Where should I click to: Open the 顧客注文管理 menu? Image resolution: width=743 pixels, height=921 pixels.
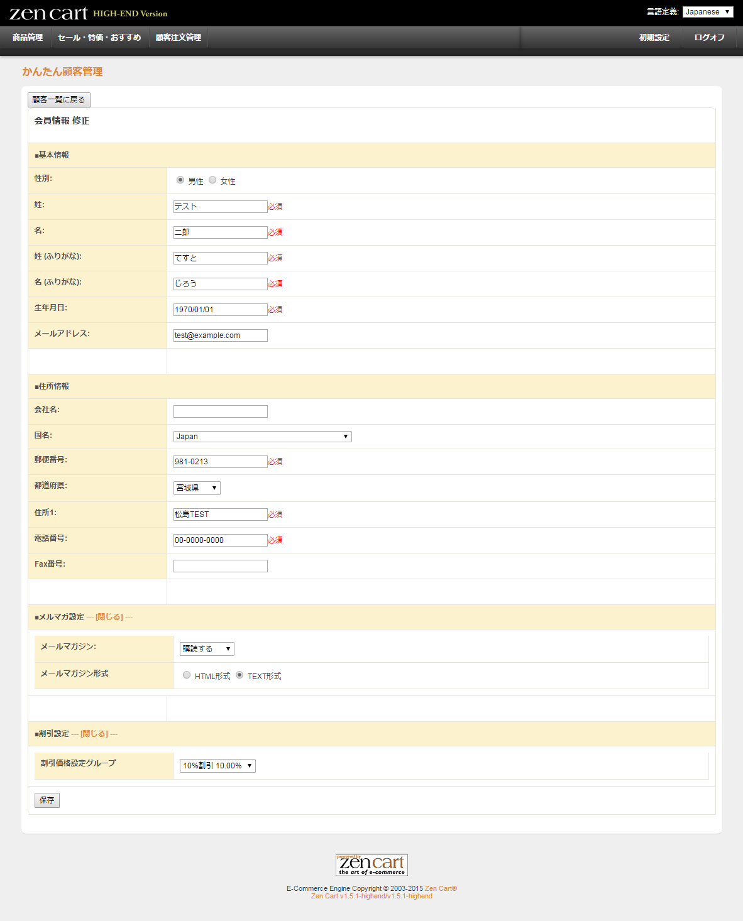[179, 38]
